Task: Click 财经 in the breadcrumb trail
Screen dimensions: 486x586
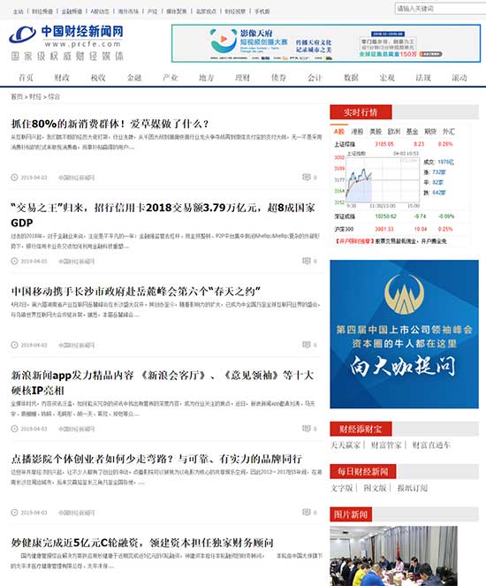Action: tap(35, 96)
